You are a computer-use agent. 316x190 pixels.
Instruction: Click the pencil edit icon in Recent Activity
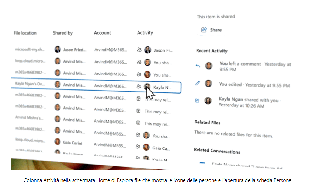(x=198, y=84)
